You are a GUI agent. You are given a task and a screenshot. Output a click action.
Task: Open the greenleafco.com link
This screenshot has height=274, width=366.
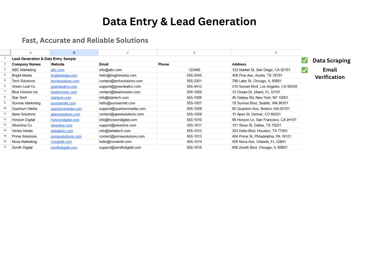tap(64, 87)
